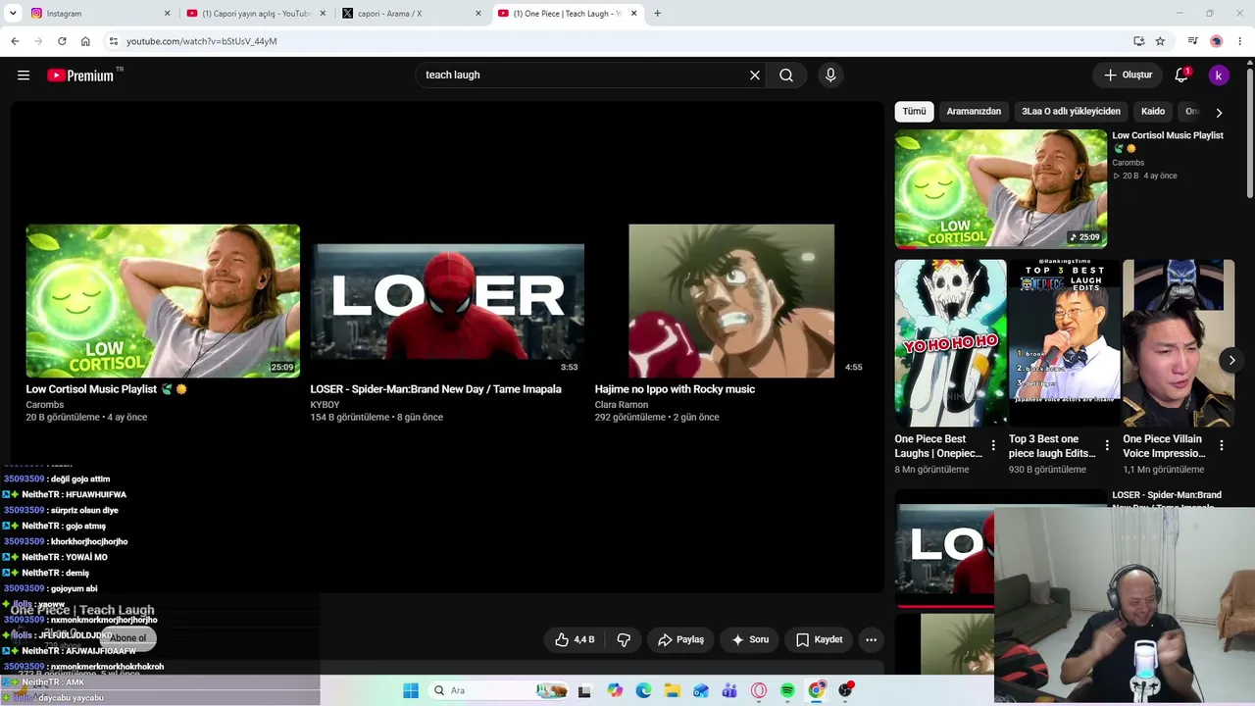Show more category chips with right arrow
This screenshot has width=1255, height=706.
1219,113
